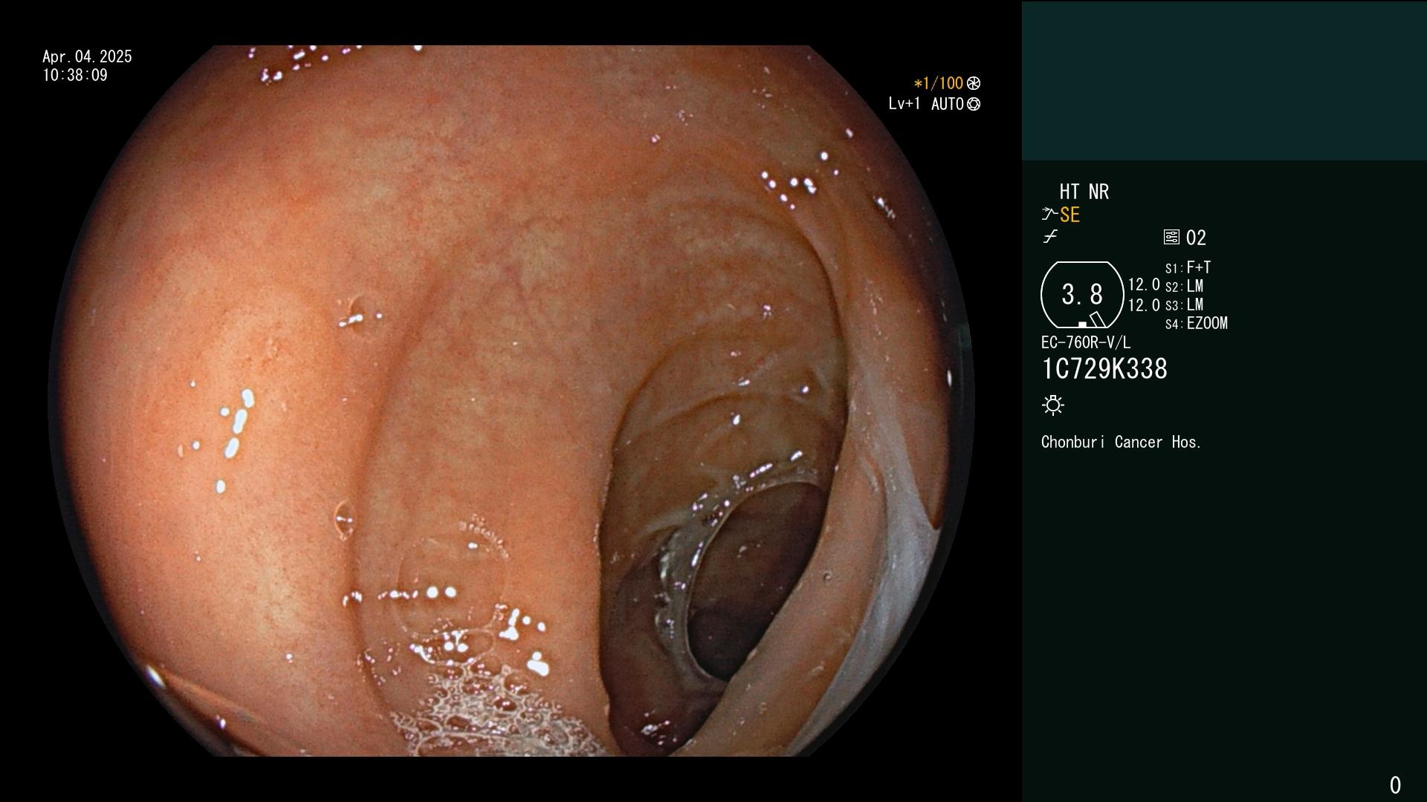The height and width of the screenshot is (802, 1427).
Task: Click the S1: F+T switch assignment
Action: click(1188, 267)
